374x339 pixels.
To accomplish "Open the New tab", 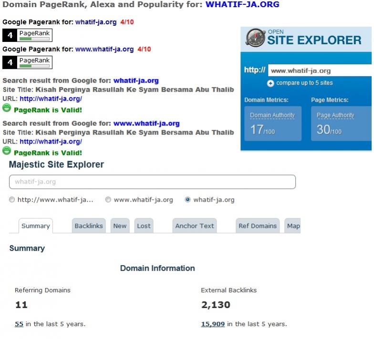I will tap(120, 226).
